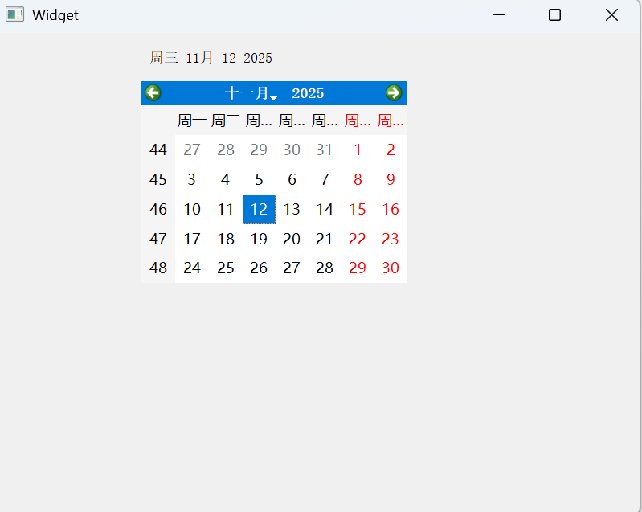Minimize the Widget window

tap(499, 15)
